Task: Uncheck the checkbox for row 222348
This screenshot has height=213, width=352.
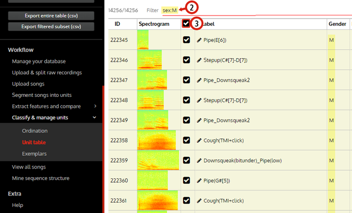Action: (186, 100)
